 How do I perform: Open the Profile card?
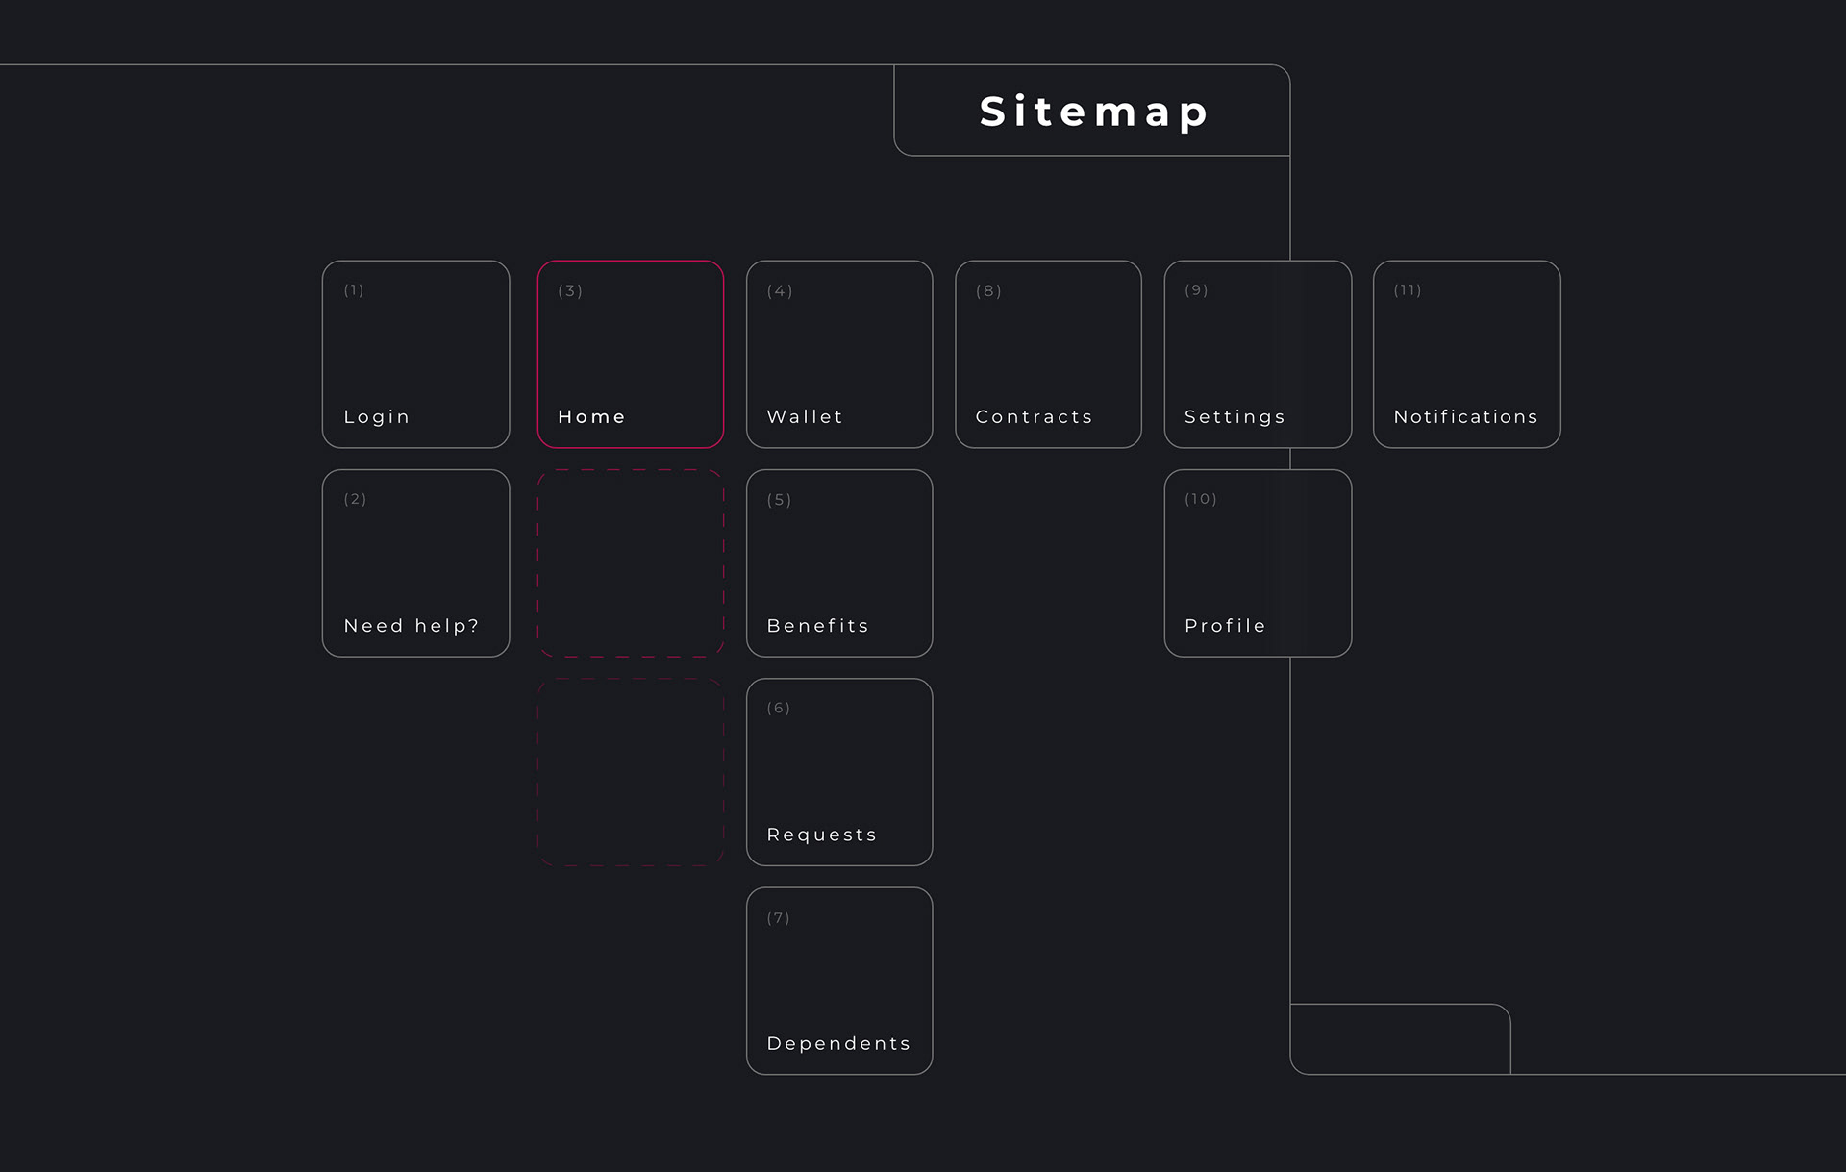1257,562
